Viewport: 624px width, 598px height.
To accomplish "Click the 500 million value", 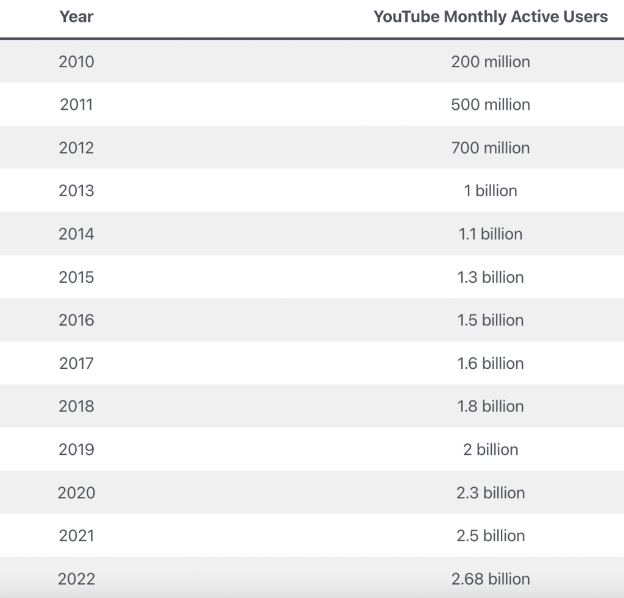I will tap(491, 105).
